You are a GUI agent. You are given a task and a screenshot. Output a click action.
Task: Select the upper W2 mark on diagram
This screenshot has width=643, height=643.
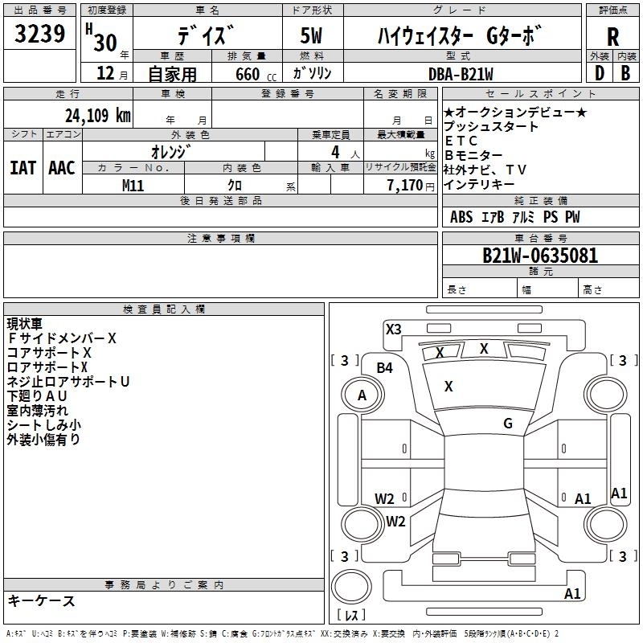point(384,498)
